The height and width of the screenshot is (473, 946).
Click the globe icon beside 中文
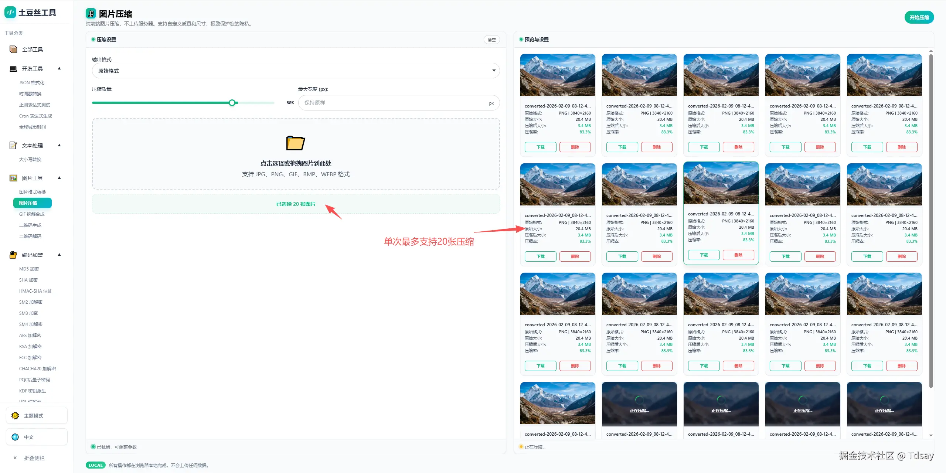pyautogui.click(x=15, y=437)
